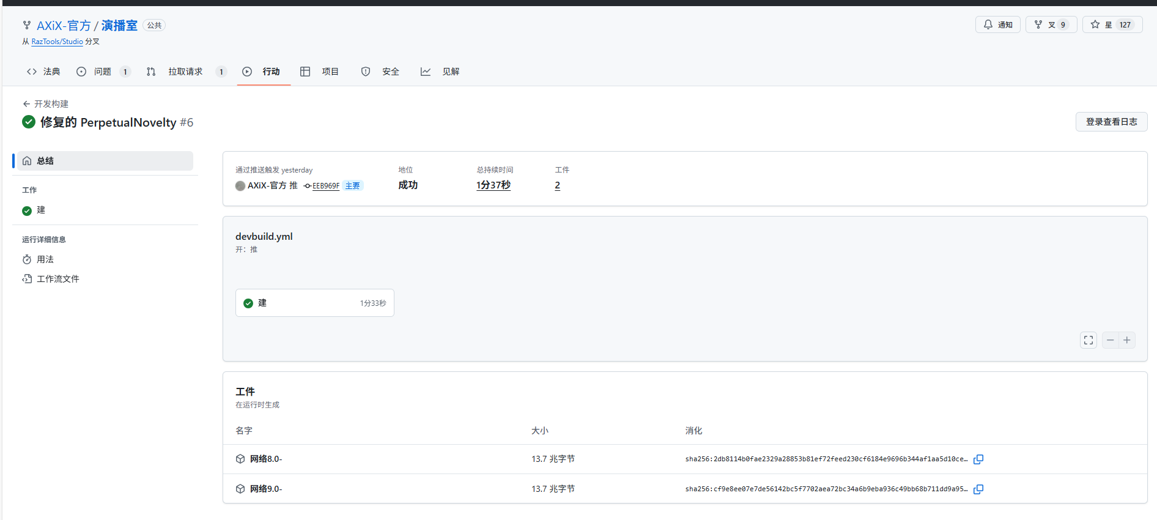
Task: Open the 建 job card in graph
Action: point(314,303)
